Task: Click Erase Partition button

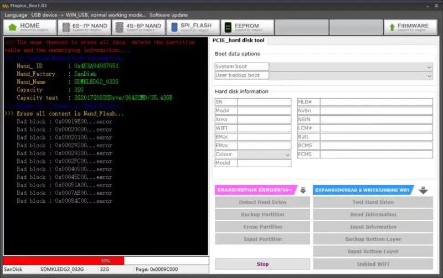Action: click(x=262, y=227)
